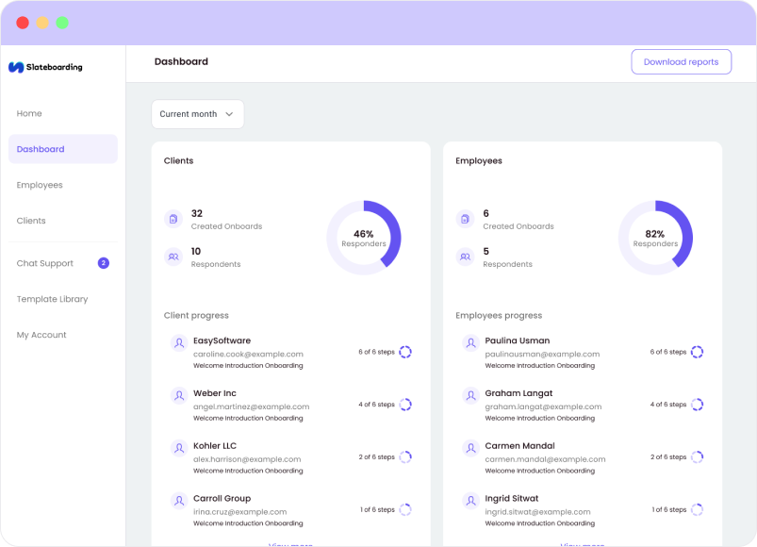This screenshot has height=547, width=757.
Task: Click the Employees Created Onboards document icon
Action: (x=465, y=219)
